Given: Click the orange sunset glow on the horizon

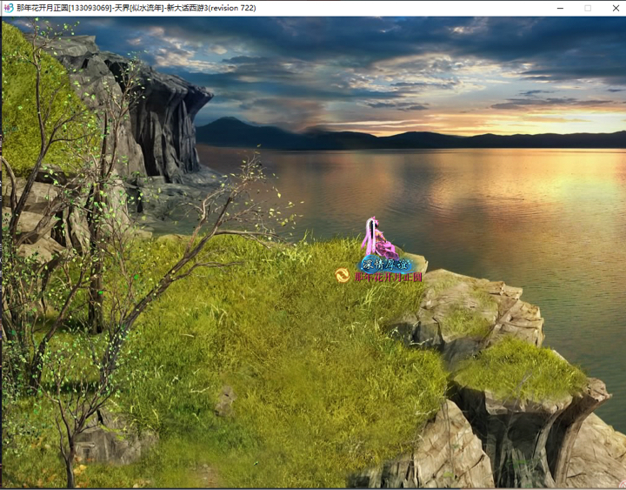Looking at the screenshot, I should (x=487, y=120).
